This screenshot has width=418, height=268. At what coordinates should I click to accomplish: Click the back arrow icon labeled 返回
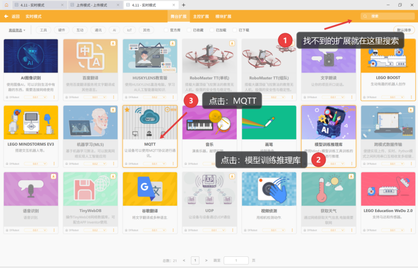coord(6,16)
